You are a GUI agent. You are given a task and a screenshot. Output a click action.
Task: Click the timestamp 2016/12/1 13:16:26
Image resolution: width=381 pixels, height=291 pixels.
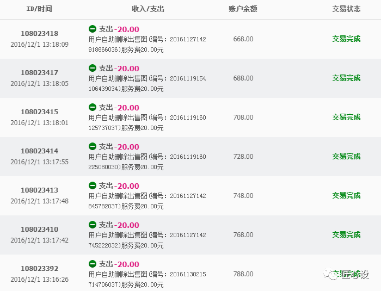click(39, 280)
